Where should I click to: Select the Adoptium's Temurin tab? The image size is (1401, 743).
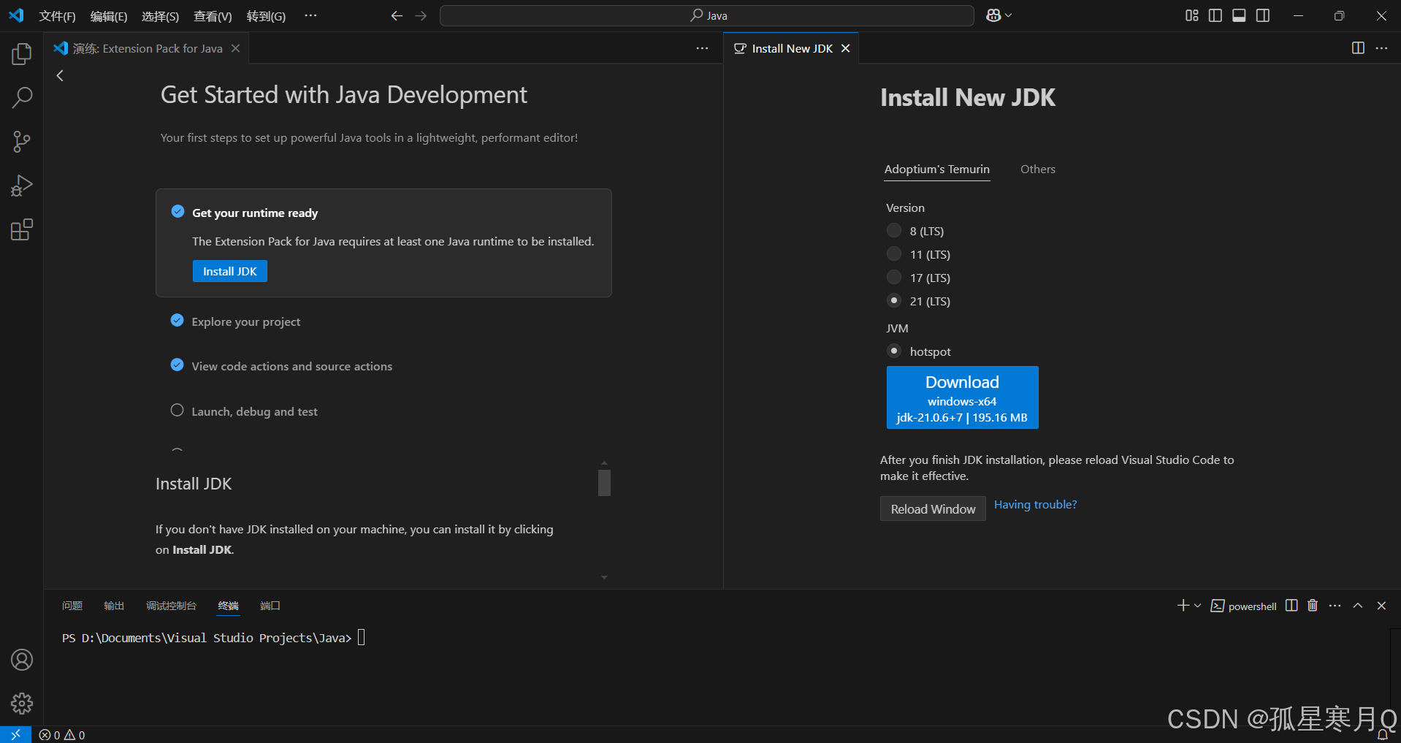click(x=936, y=169)
